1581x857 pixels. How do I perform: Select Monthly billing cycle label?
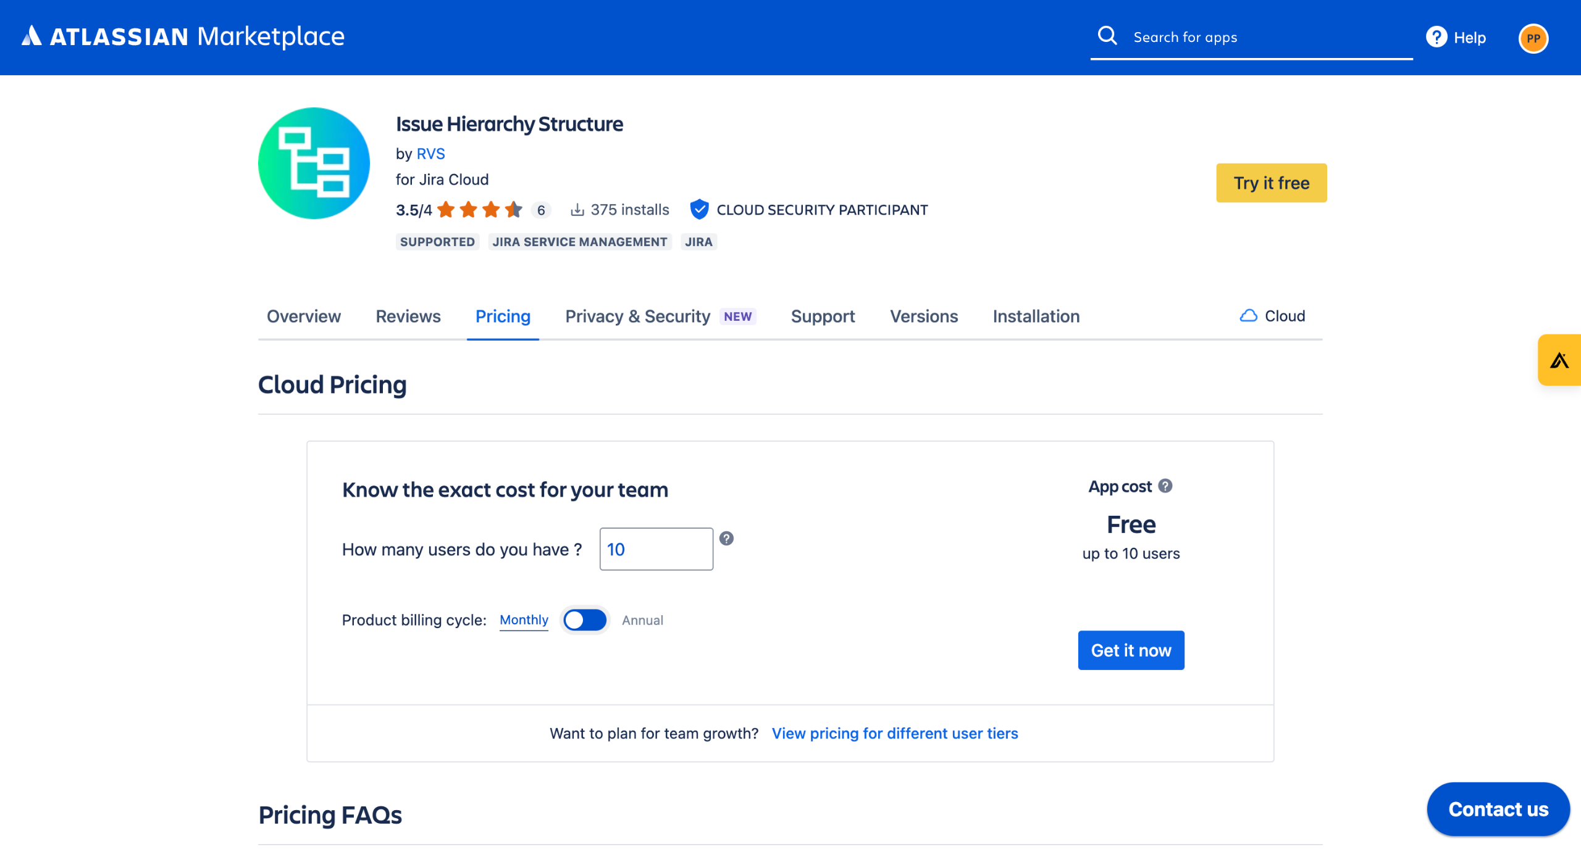pyautogui.click(x=524, y=620)
